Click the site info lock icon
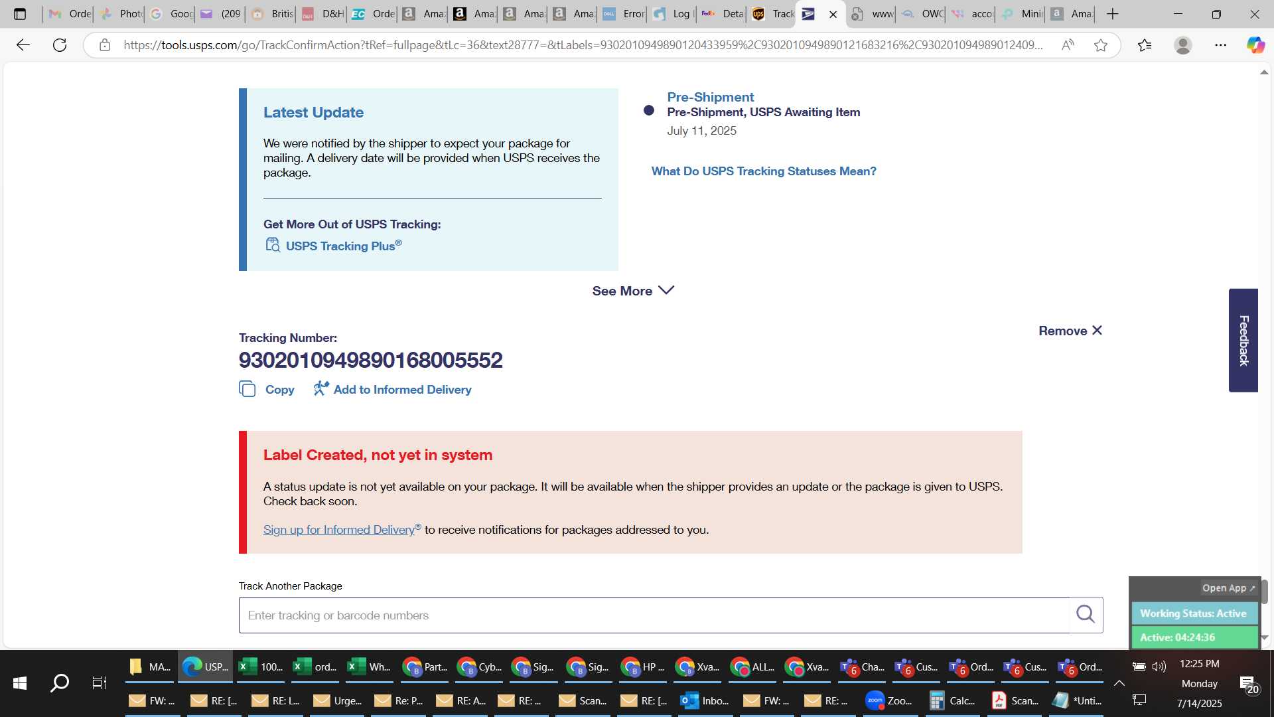Image resolution: width=1274 pixels, height=717 pixels. 104,45
